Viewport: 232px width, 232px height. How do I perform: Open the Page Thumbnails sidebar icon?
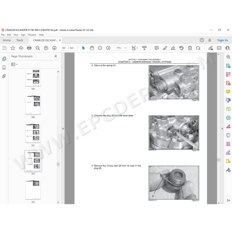[x=4, y=59]
